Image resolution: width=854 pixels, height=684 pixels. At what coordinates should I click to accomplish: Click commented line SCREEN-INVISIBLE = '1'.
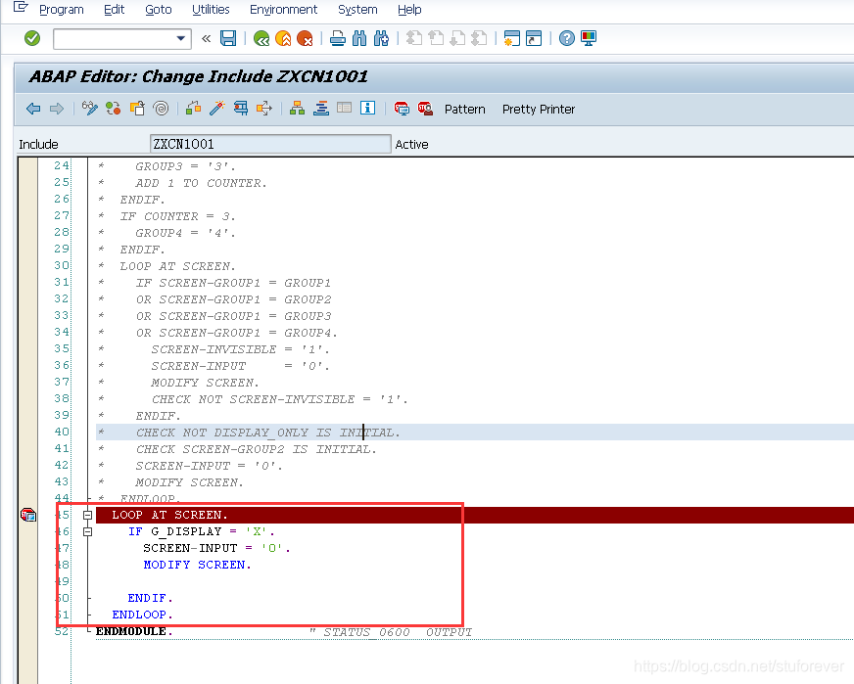[240, 349]
